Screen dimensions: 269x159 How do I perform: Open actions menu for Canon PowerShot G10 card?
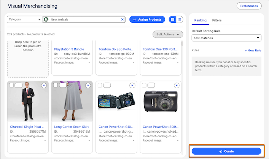point(132,85)
